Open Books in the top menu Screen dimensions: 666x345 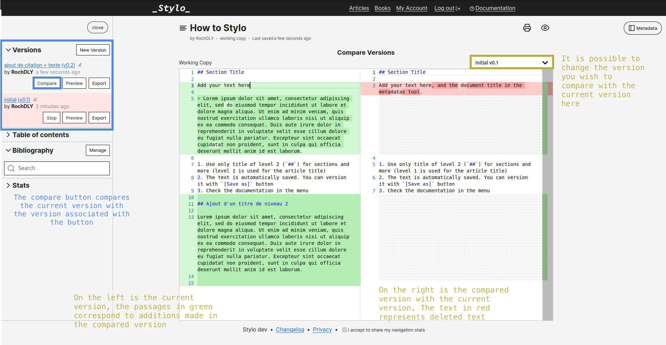[x=382, y=8]
